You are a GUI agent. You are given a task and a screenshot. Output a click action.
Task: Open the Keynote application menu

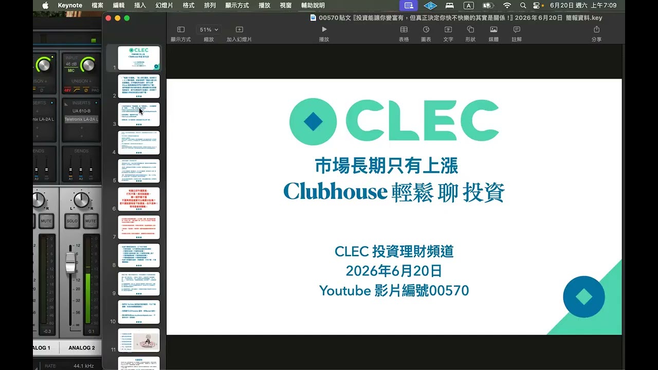70,5
